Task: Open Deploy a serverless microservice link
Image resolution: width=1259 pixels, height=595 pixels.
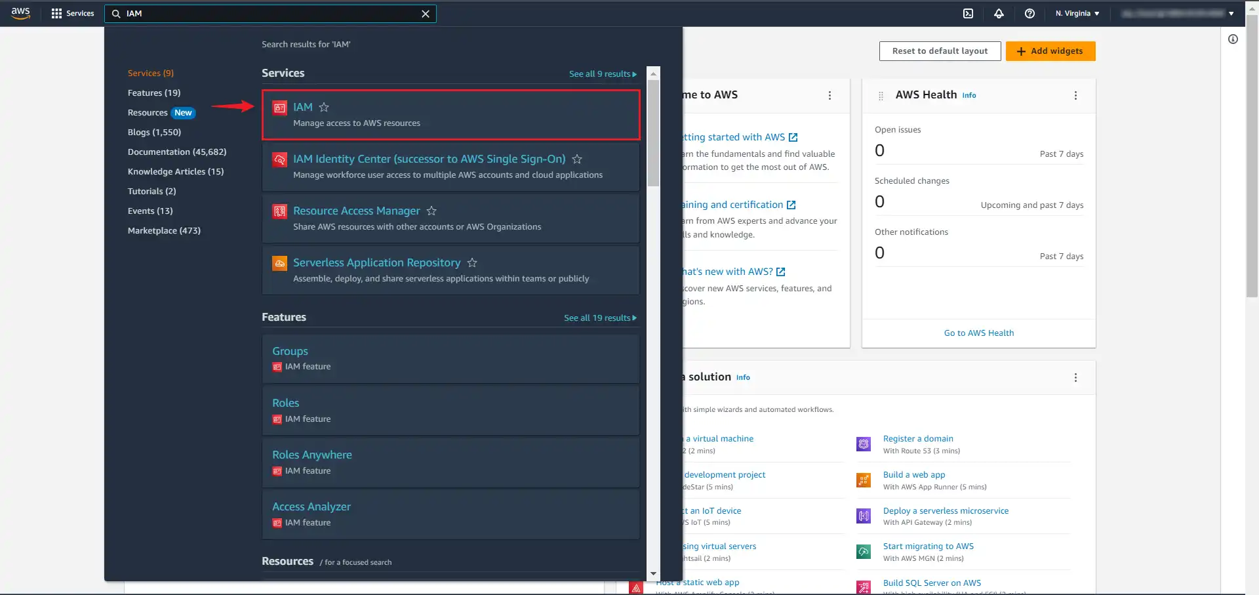Action: pyautogui.click(x=946, y=511)
